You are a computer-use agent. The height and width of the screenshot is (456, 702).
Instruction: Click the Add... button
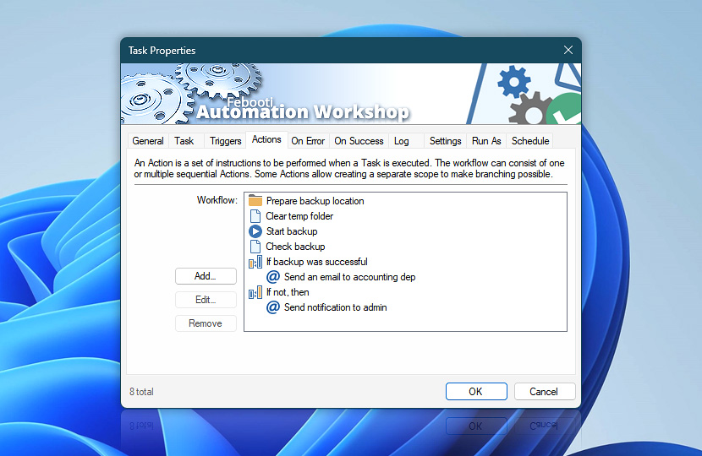coord(206,276)
